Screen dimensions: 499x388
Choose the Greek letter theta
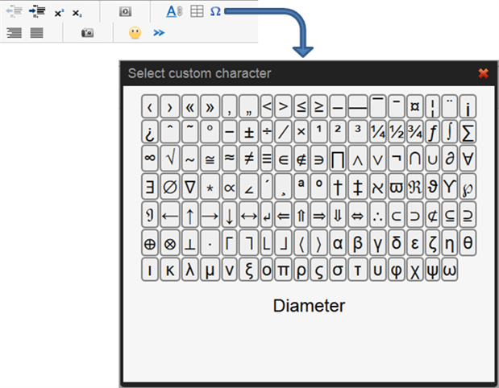click(x=468, y=241)
